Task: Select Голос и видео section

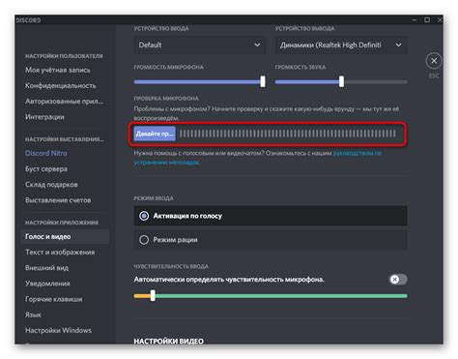Action: point(66,236)
